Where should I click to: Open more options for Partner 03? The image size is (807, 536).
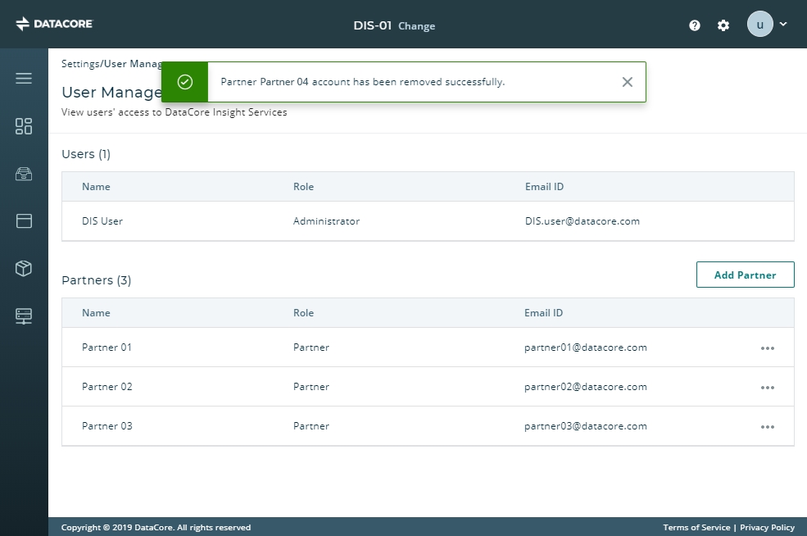(768, 427)
